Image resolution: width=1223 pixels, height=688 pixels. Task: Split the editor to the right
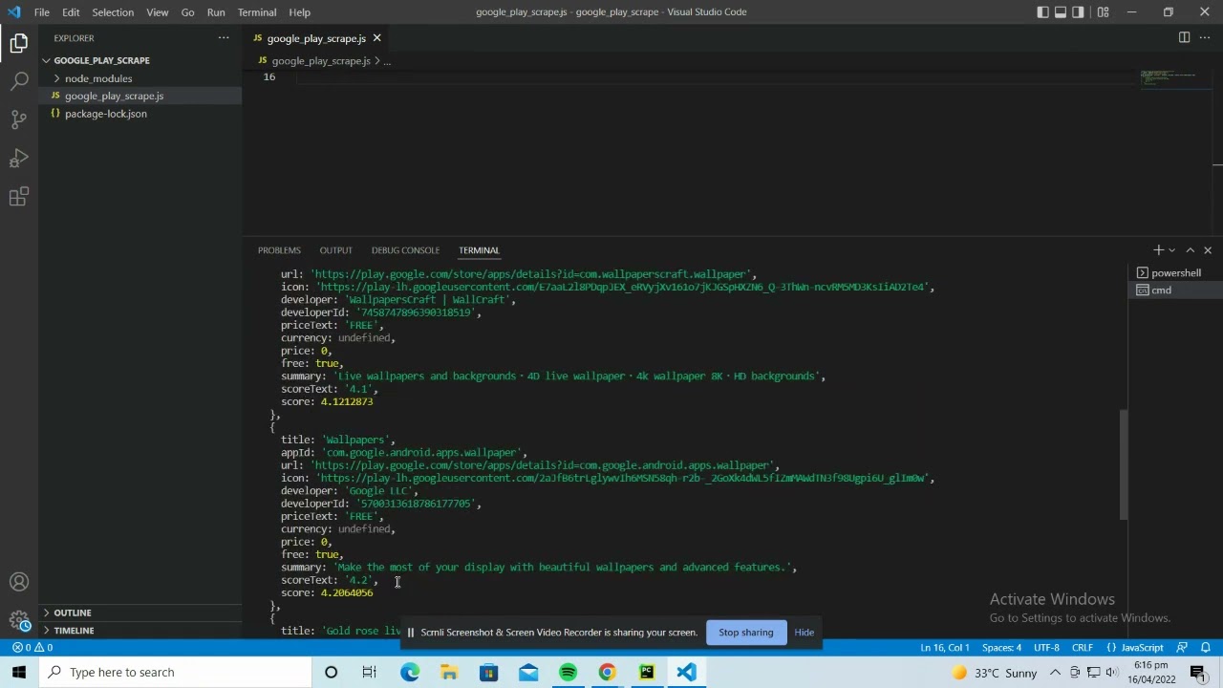tap(1184, 38)
